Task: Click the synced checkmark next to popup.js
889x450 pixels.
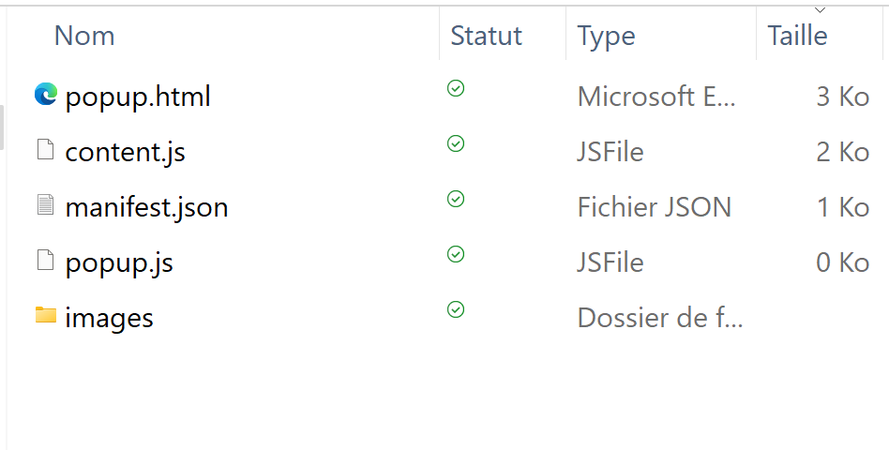Action: (456, 254)
